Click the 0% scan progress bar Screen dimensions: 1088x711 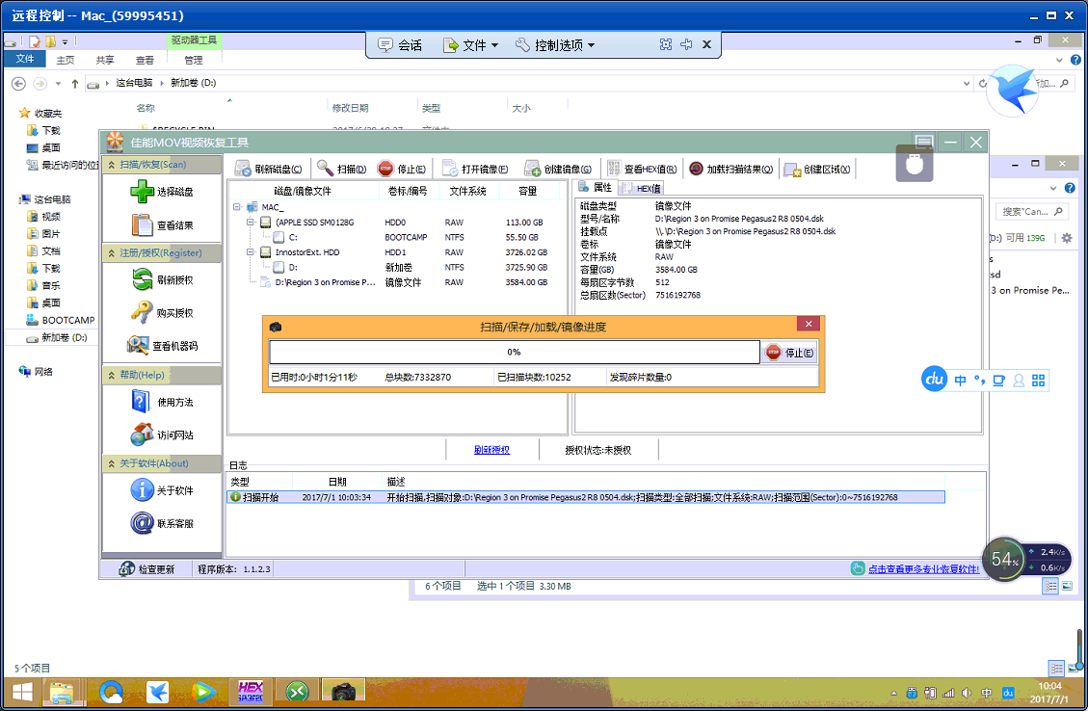(x=515, y=352)
